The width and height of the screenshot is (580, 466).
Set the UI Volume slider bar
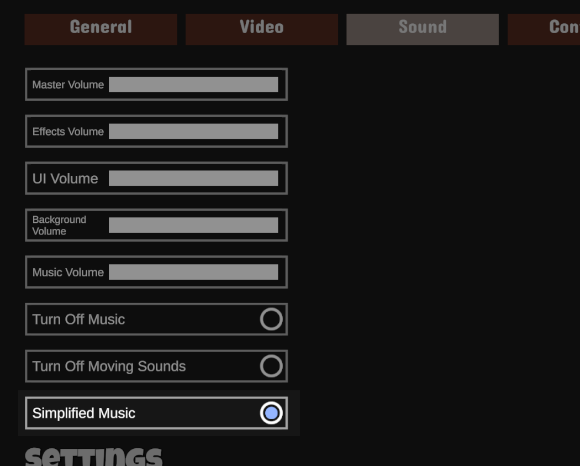(193, 178)
